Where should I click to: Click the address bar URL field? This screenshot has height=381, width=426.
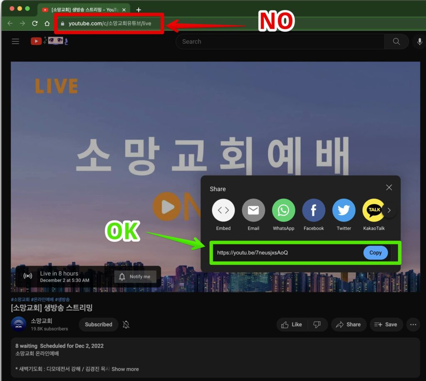coord(110,24)
